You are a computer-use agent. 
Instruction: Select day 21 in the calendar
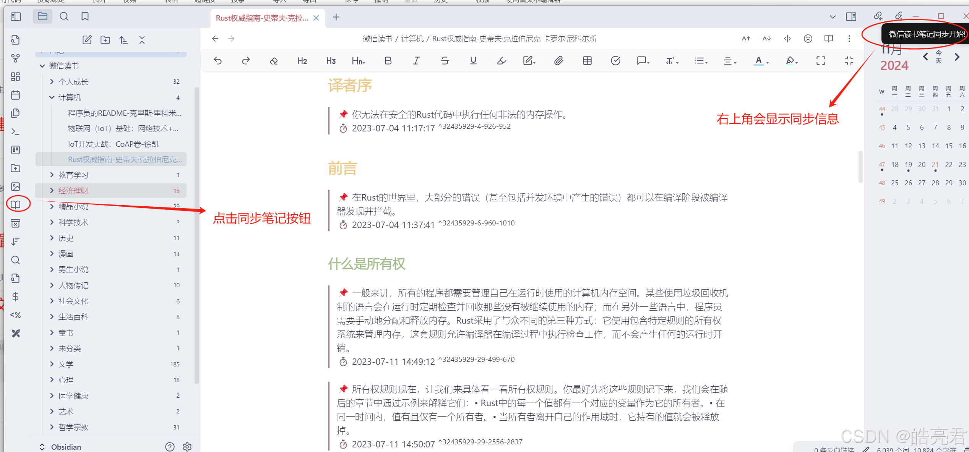pyautogui.click(x=935, y=164)
